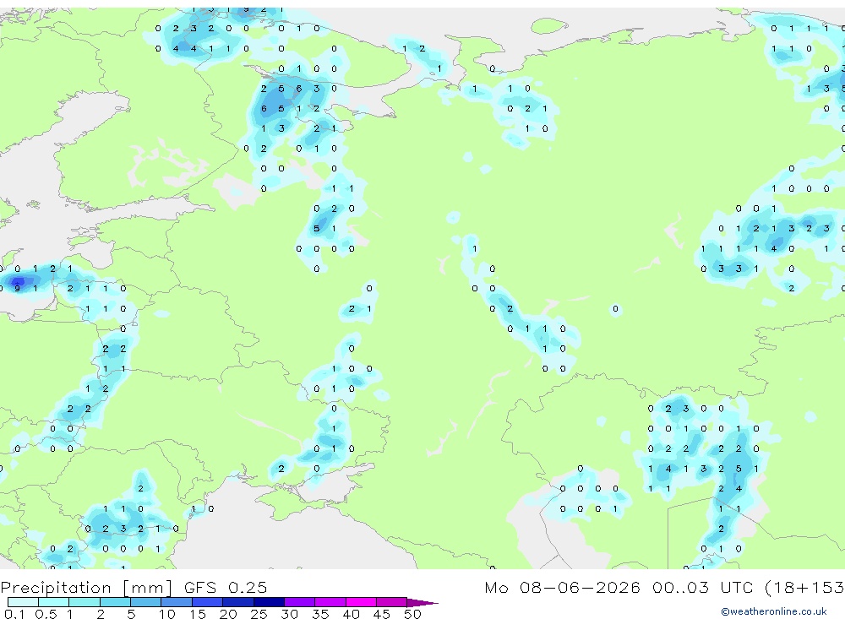Viewport: 845px width, 619px height.
Task: Pick the 10–15 mm blue legend swatch
Action: tap(177, 602)
